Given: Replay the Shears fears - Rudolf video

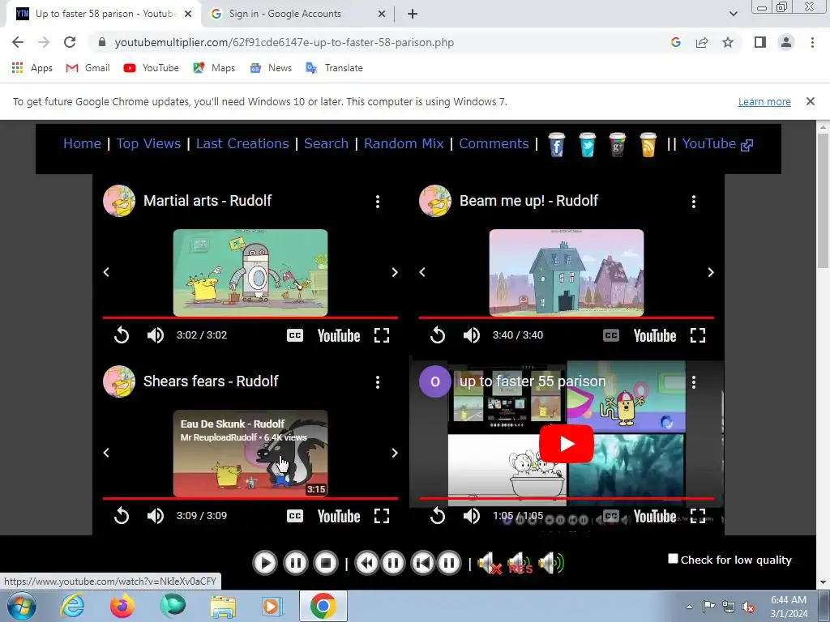Looking at the screenshot, I should click(122, 516).
